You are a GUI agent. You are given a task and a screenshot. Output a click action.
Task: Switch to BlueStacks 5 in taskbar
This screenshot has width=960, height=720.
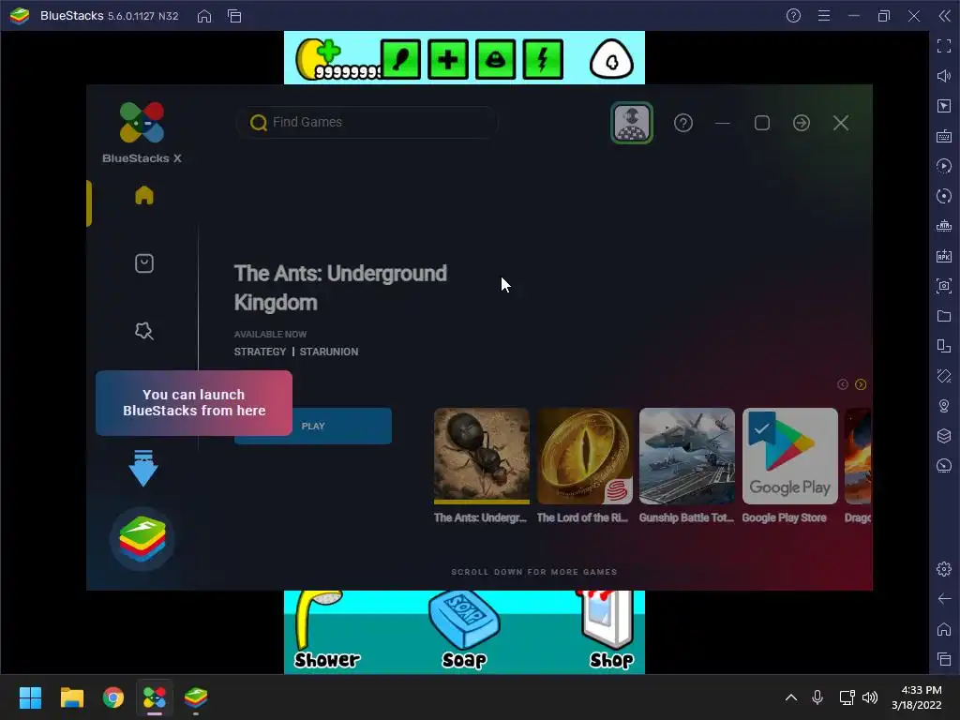[x=196, y=697]
